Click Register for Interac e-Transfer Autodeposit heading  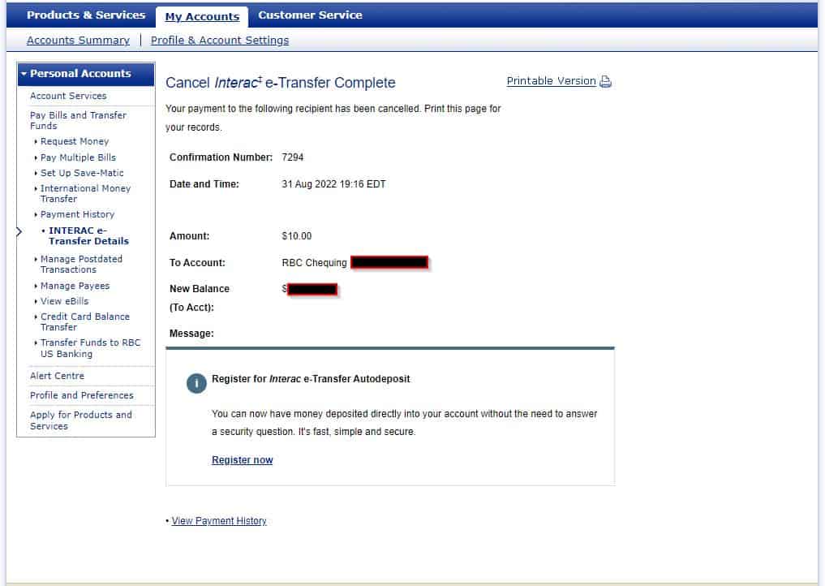[x=311, y=379]
